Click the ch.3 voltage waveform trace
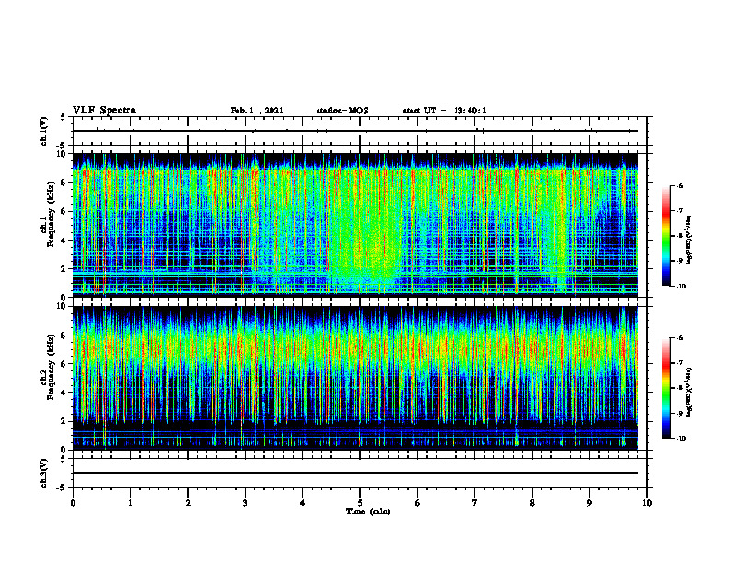 coord(355,473)
